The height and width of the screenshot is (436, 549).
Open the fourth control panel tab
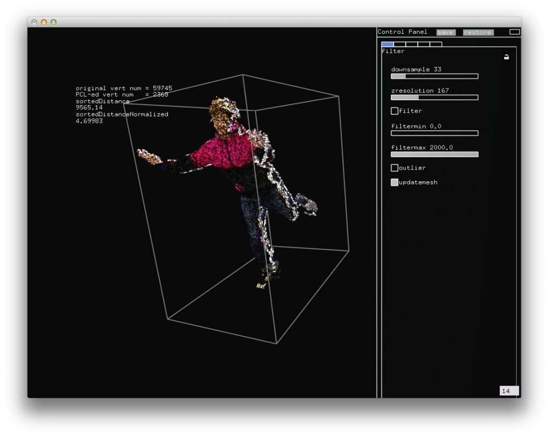(x=424, y=44)
